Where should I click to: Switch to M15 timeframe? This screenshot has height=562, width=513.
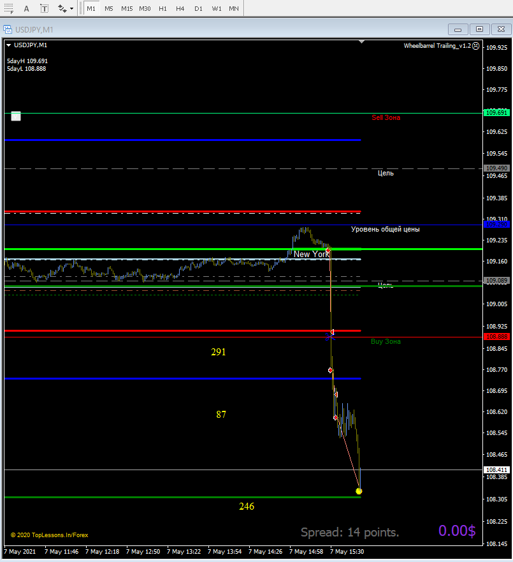tap(127, 8)
